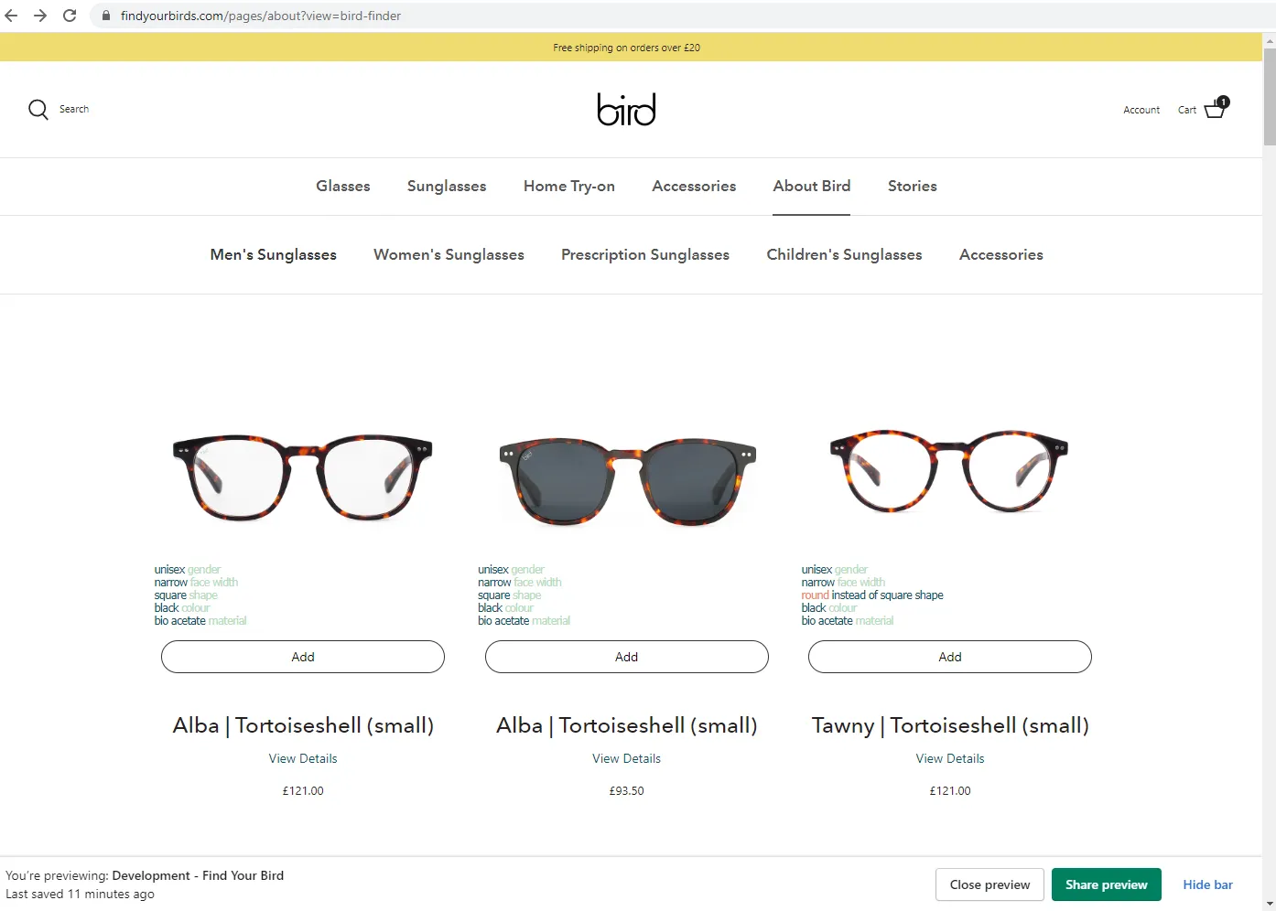Open the dark-lens Alba sunglasses image
The width and height of the screenshot is (1276, 911).
tap(627, 482)
